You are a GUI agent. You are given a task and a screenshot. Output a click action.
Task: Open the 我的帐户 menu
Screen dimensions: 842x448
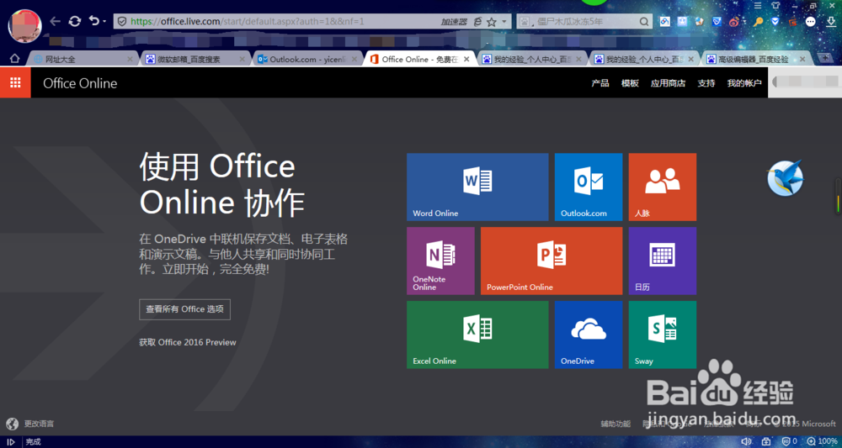[x=744, y=83]
